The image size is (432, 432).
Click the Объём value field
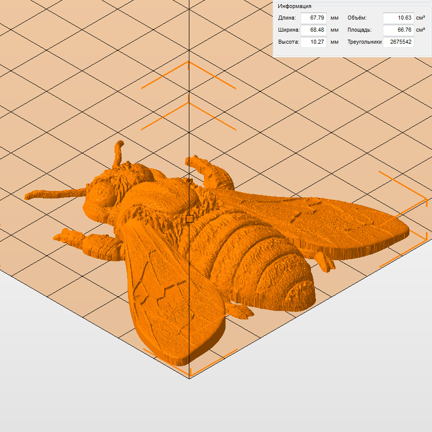(398, 18)
